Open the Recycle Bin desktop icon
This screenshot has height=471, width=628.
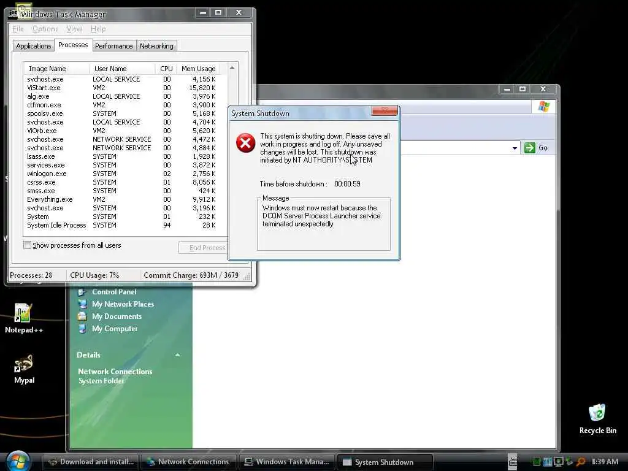point(597,419)
